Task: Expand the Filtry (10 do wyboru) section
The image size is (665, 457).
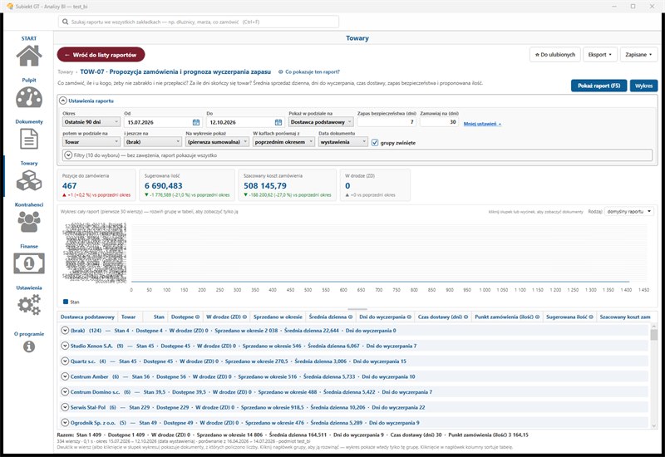Action: [68, 155]
